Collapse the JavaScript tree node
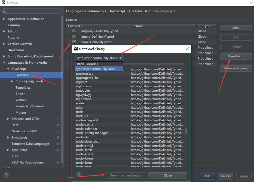The height and width of the screenshot is (182, 254). pos(8,69)
